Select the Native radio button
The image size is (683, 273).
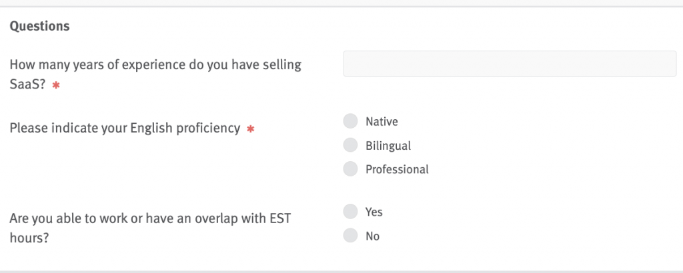[350, 121]
